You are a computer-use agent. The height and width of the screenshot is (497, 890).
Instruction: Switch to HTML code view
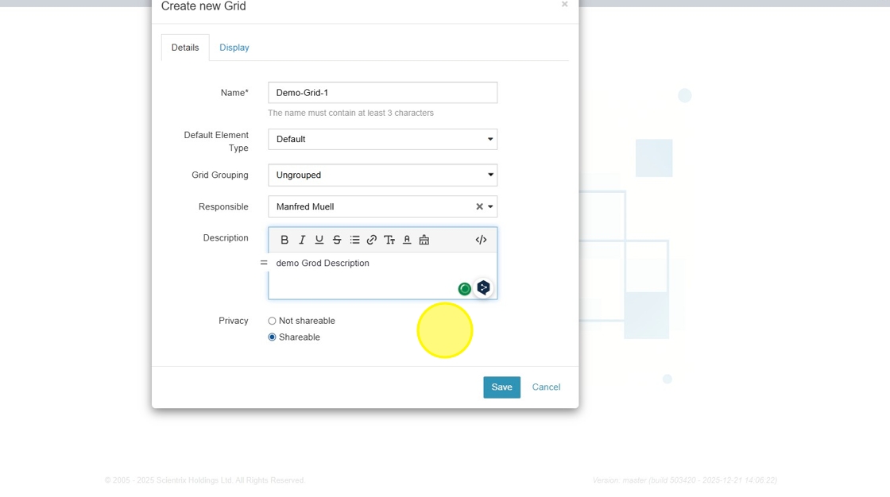pyautogui.click(x=481, y=240)
